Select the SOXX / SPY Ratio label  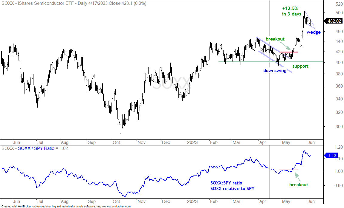(36, 148)
